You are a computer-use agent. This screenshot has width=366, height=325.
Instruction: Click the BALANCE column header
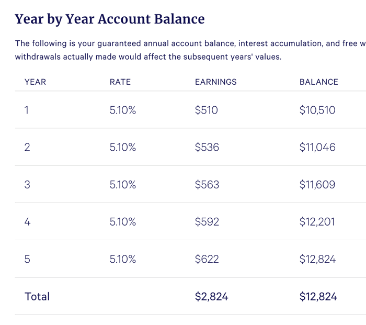pos(319,82)
